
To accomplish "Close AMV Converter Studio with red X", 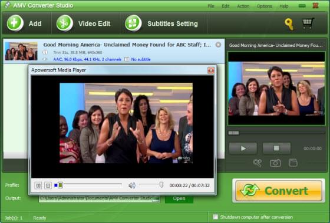I will click(x=315, y=6).
